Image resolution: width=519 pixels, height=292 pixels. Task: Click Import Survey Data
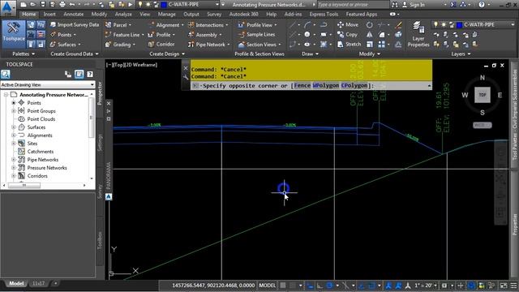[x=75, y=25]
